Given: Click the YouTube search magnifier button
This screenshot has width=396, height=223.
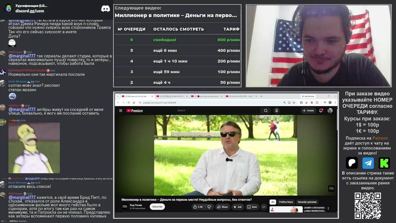Looking at the screenshot, I should pyautogui.click(x=266, y=111).
